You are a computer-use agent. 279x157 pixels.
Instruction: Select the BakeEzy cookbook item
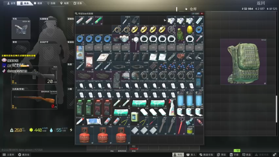coord(89,62)
